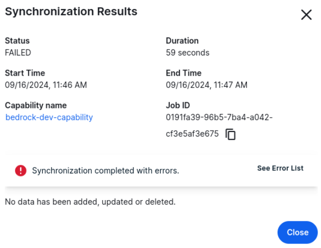The width and height of the screenshot is (321, 248).
Task: Click the Capability name label
Action: pyautogui.click(x=36, y=105)
